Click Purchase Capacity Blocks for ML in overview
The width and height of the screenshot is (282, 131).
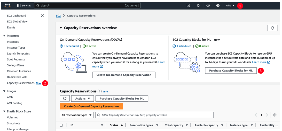tap(231, 71)
